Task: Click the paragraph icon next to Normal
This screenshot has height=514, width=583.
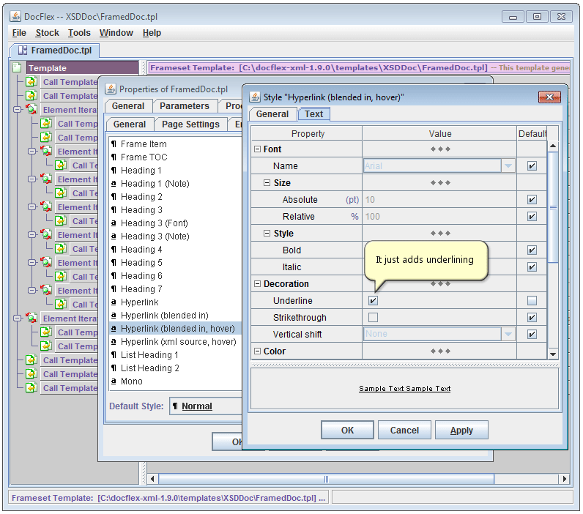Action: [x=175, y=406]
